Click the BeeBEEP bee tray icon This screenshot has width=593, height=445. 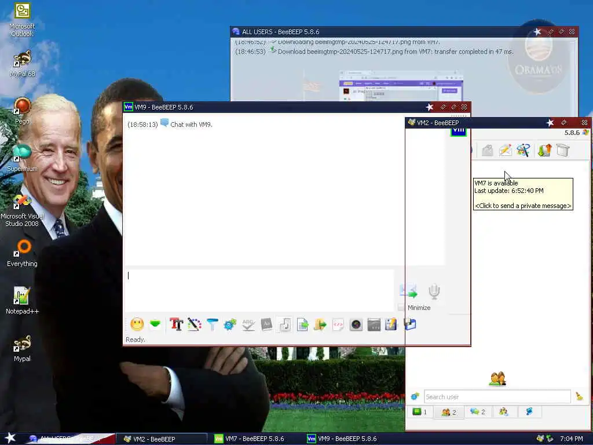click(540, 439)
